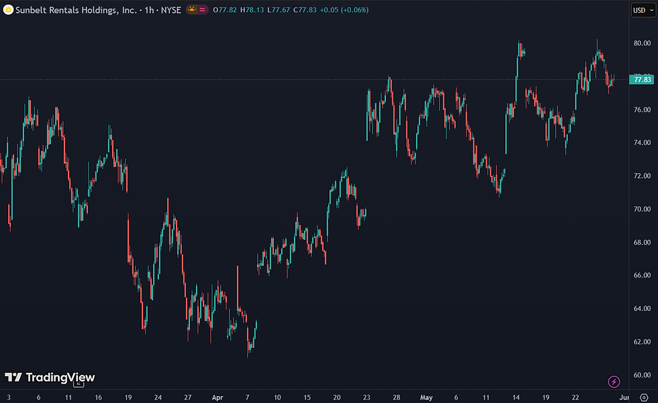658x403 pixels.
Task: Click the 24 date label on time axis
Action: [x=158, y=397]
